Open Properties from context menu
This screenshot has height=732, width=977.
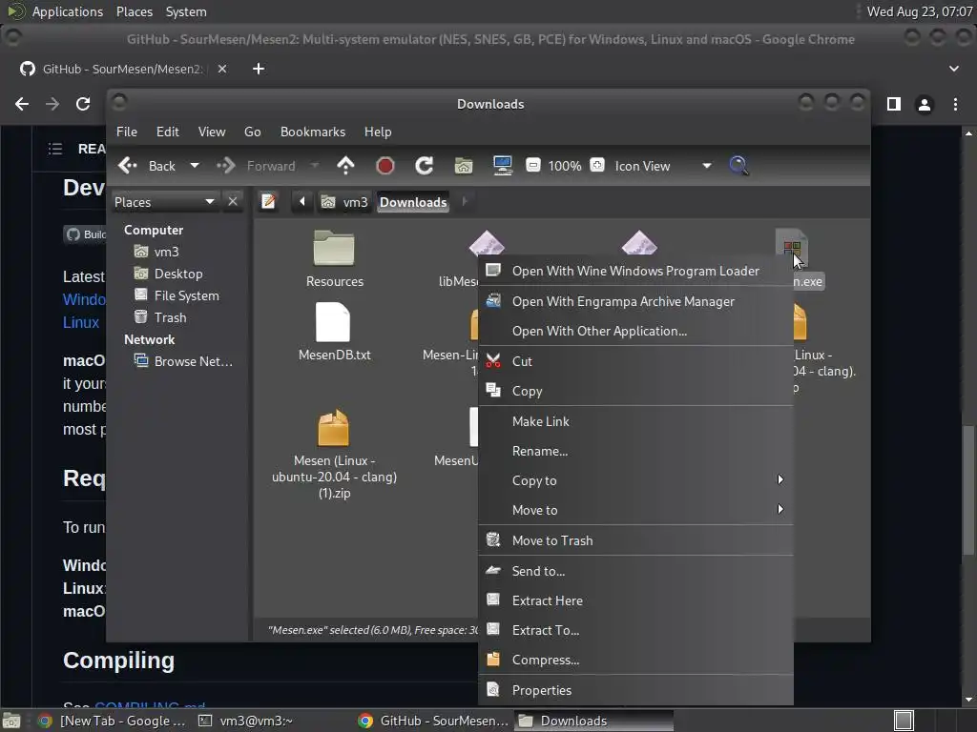(635, 690)
